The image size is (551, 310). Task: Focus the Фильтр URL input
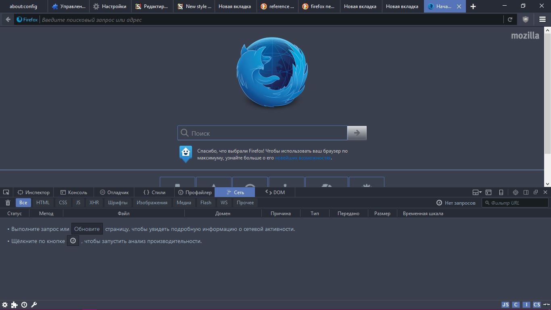coord(515,203)
